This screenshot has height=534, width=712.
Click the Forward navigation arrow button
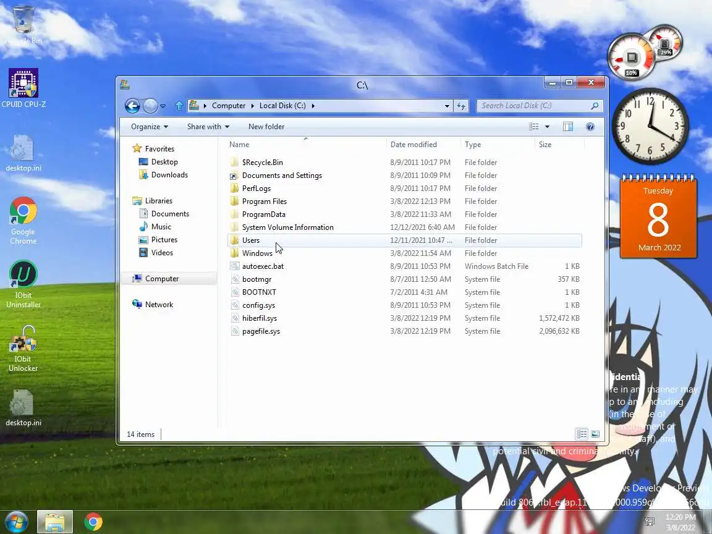[x=150, y=106]
